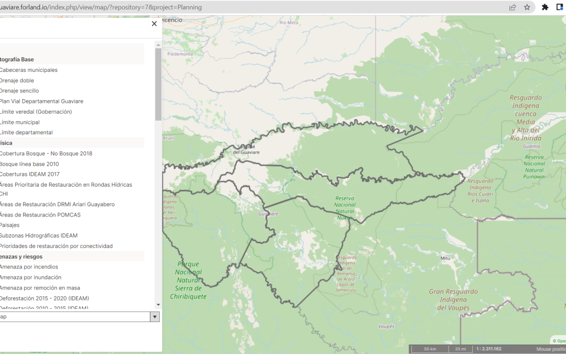Click the Piedemonte label on the map
The height and width of the screenshot is (354, 566).
(180, 54)
